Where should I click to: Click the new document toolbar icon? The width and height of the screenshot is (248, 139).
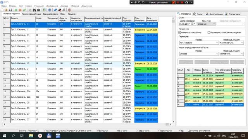click(x=2, y=10)
